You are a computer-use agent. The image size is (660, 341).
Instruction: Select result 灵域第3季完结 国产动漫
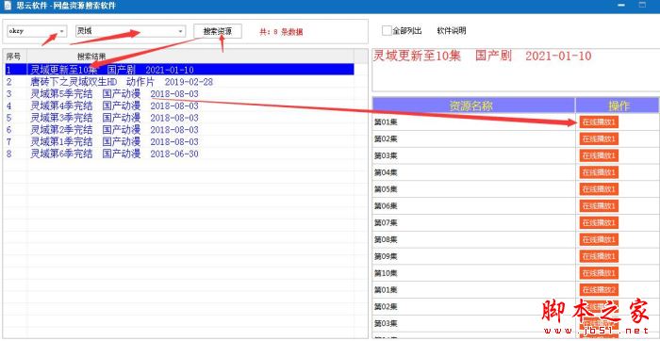pyautogui.click(x=180, y=118)
